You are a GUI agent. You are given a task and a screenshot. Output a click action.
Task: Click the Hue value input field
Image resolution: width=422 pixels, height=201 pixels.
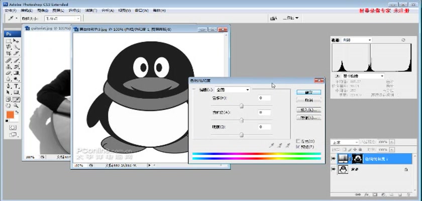(264, 98)
